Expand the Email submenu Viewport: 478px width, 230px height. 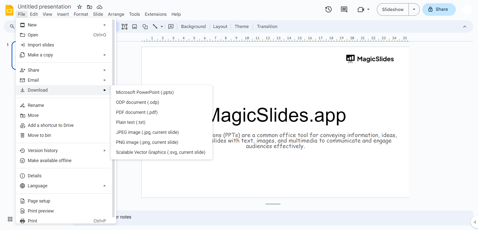pos(105,80)
